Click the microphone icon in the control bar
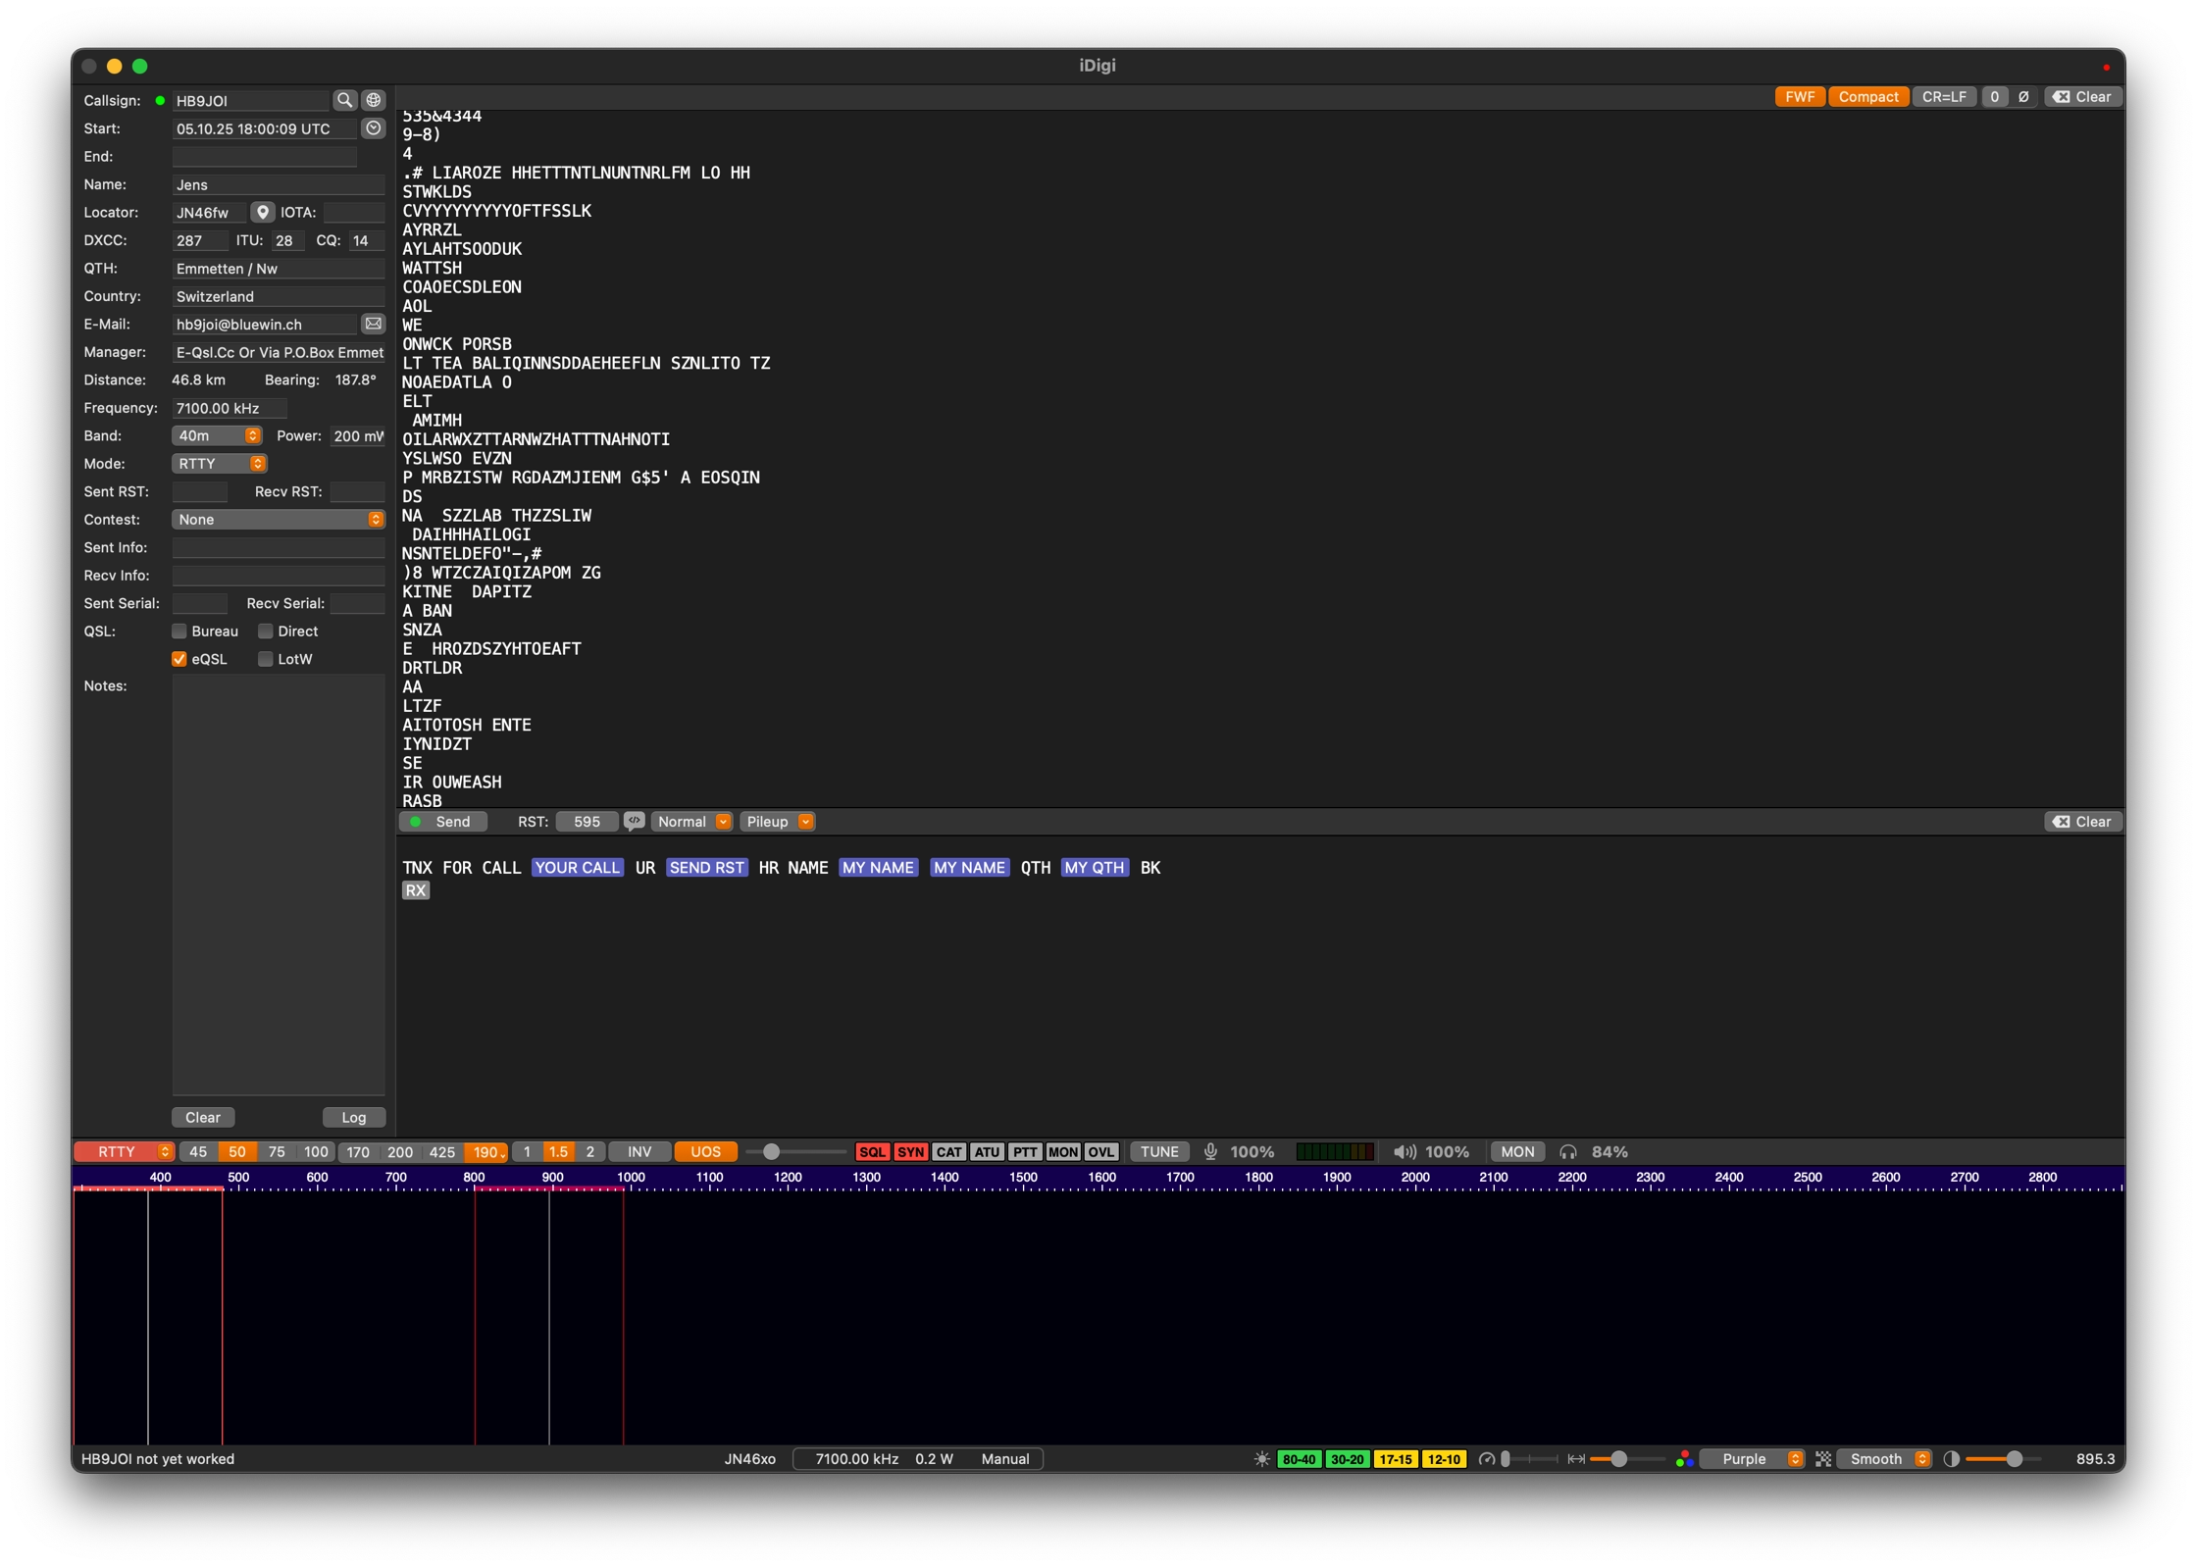This screenshot has width=2197, height=1567. click(x=1210, y=1152)
